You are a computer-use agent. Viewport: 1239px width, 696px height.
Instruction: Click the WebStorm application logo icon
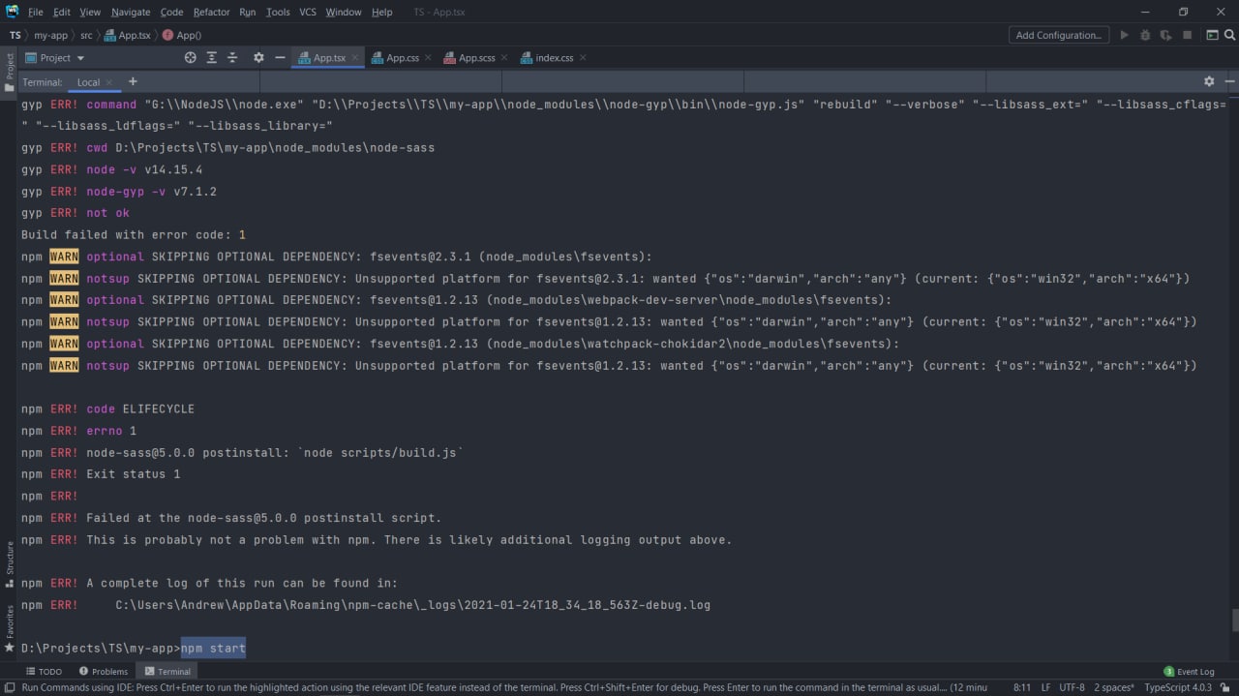pos(13,12)
